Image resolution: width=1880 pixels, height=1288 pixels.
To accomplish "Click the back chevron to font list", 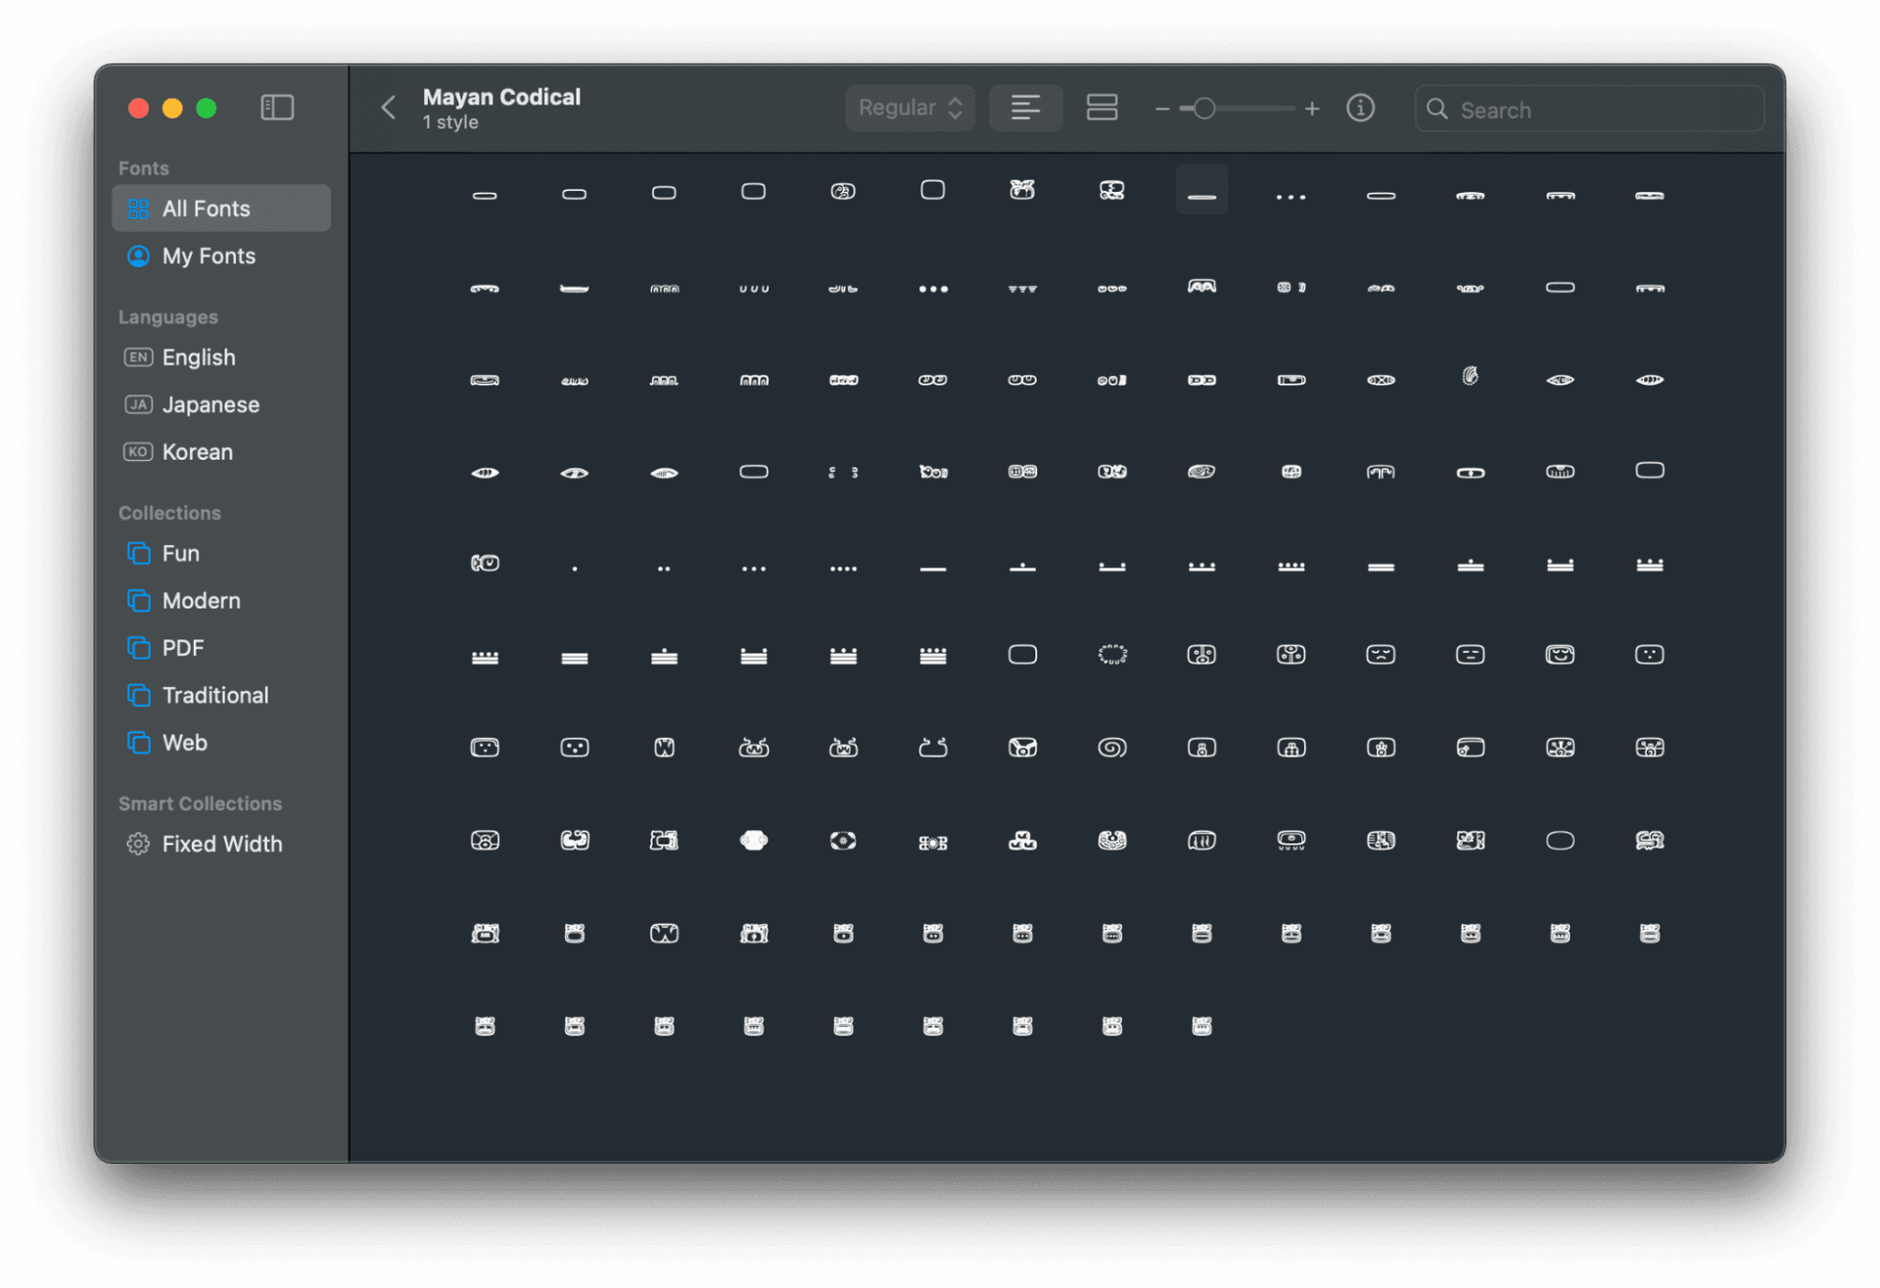I will 388,108.
